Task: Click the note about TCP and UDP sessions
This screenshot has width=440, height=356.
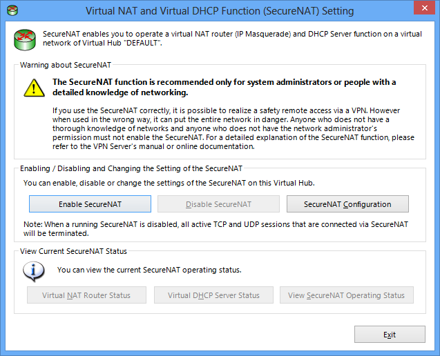Action: pyautogui.click(x=216, y=229)
